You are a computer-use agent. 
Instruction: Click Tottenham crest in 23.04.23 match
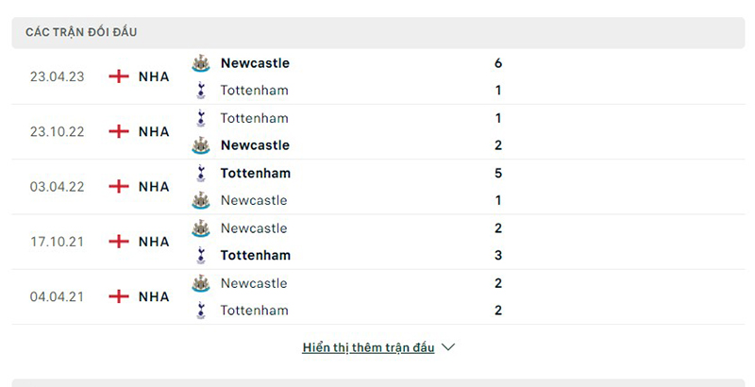pyautogui.click(x=200, y=91)
